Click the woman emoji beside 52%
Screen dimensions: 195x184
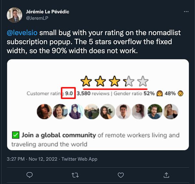(160, 93)
